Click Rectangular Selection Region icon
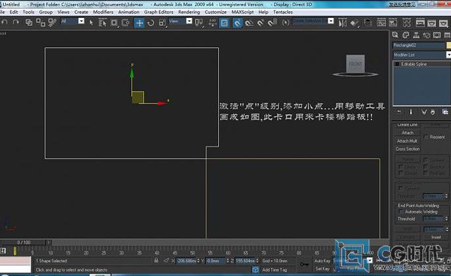The height and width of the screenshot is (276, 451). [114, 23]
